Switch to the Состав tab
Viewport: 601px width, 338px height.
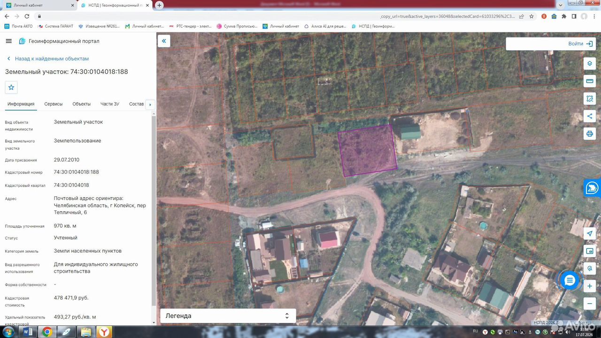[x=136, y=104]
